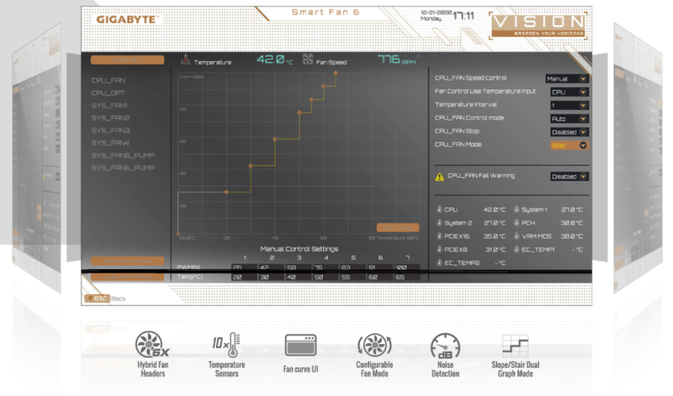Viewport: 673px width, 396px height.
Task: Click the 10x Temperature Sensors icon
Action: pos(226,344)
